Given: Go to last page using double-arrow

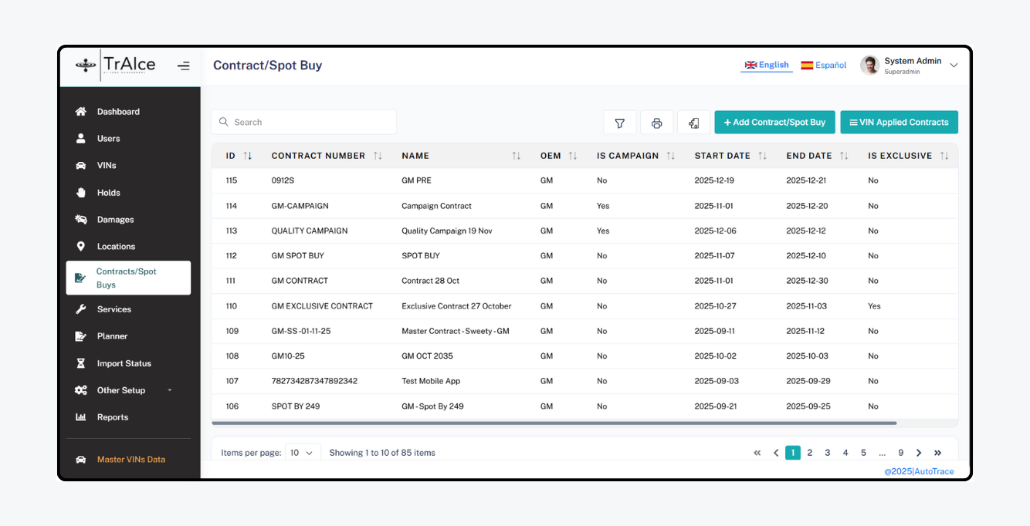Looking at the screenshot, I should (x=937, y=453).
